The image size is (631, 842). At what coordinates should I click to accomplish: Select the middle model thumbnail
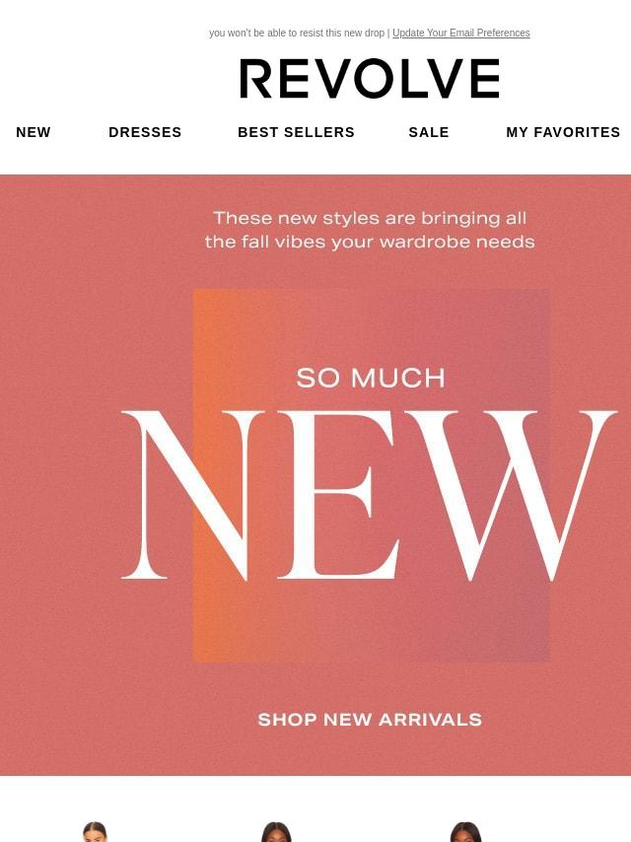pyautogui.click(x=276, y=831)
